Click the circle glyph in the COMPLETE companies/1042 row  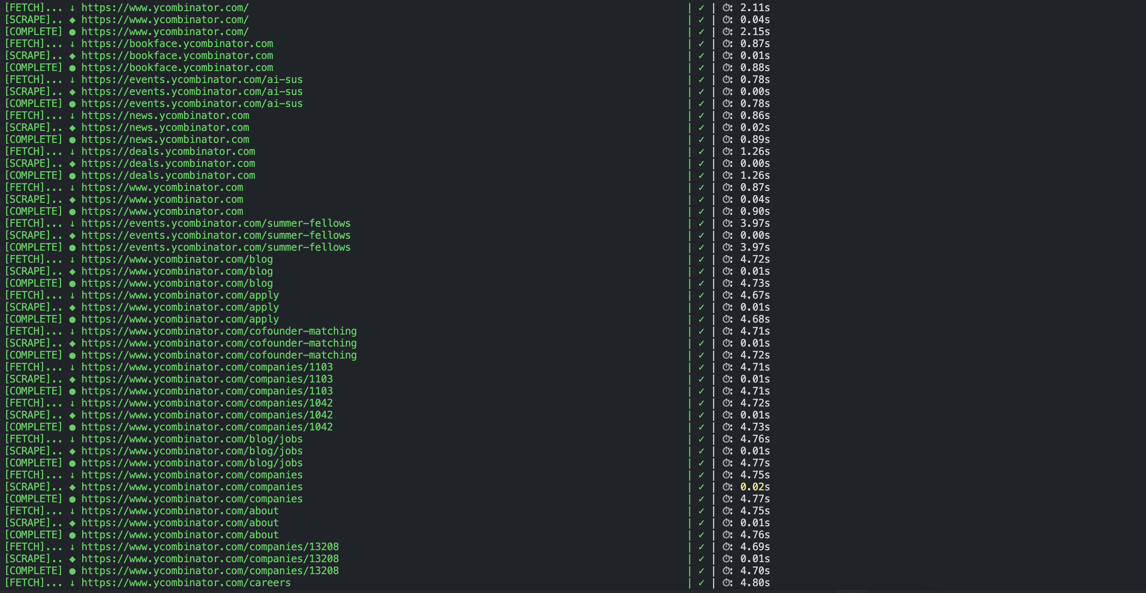72,427
